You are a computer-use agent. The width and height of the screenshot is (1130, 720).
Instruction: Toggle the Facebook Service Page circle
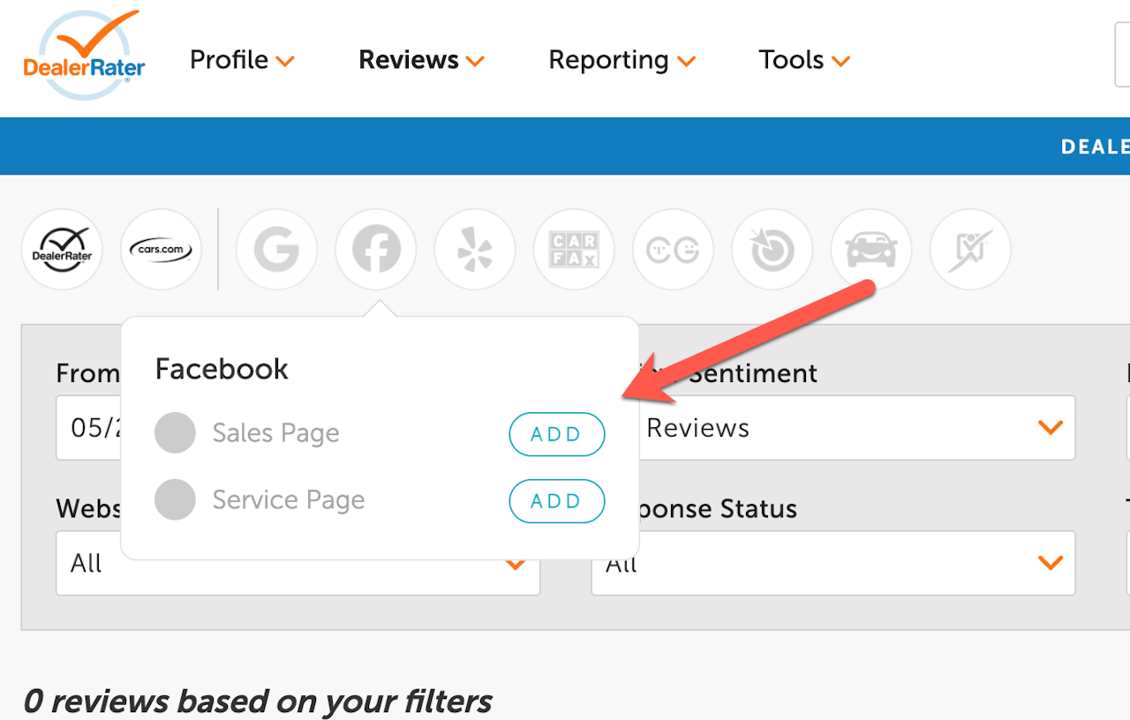point(175,500)
